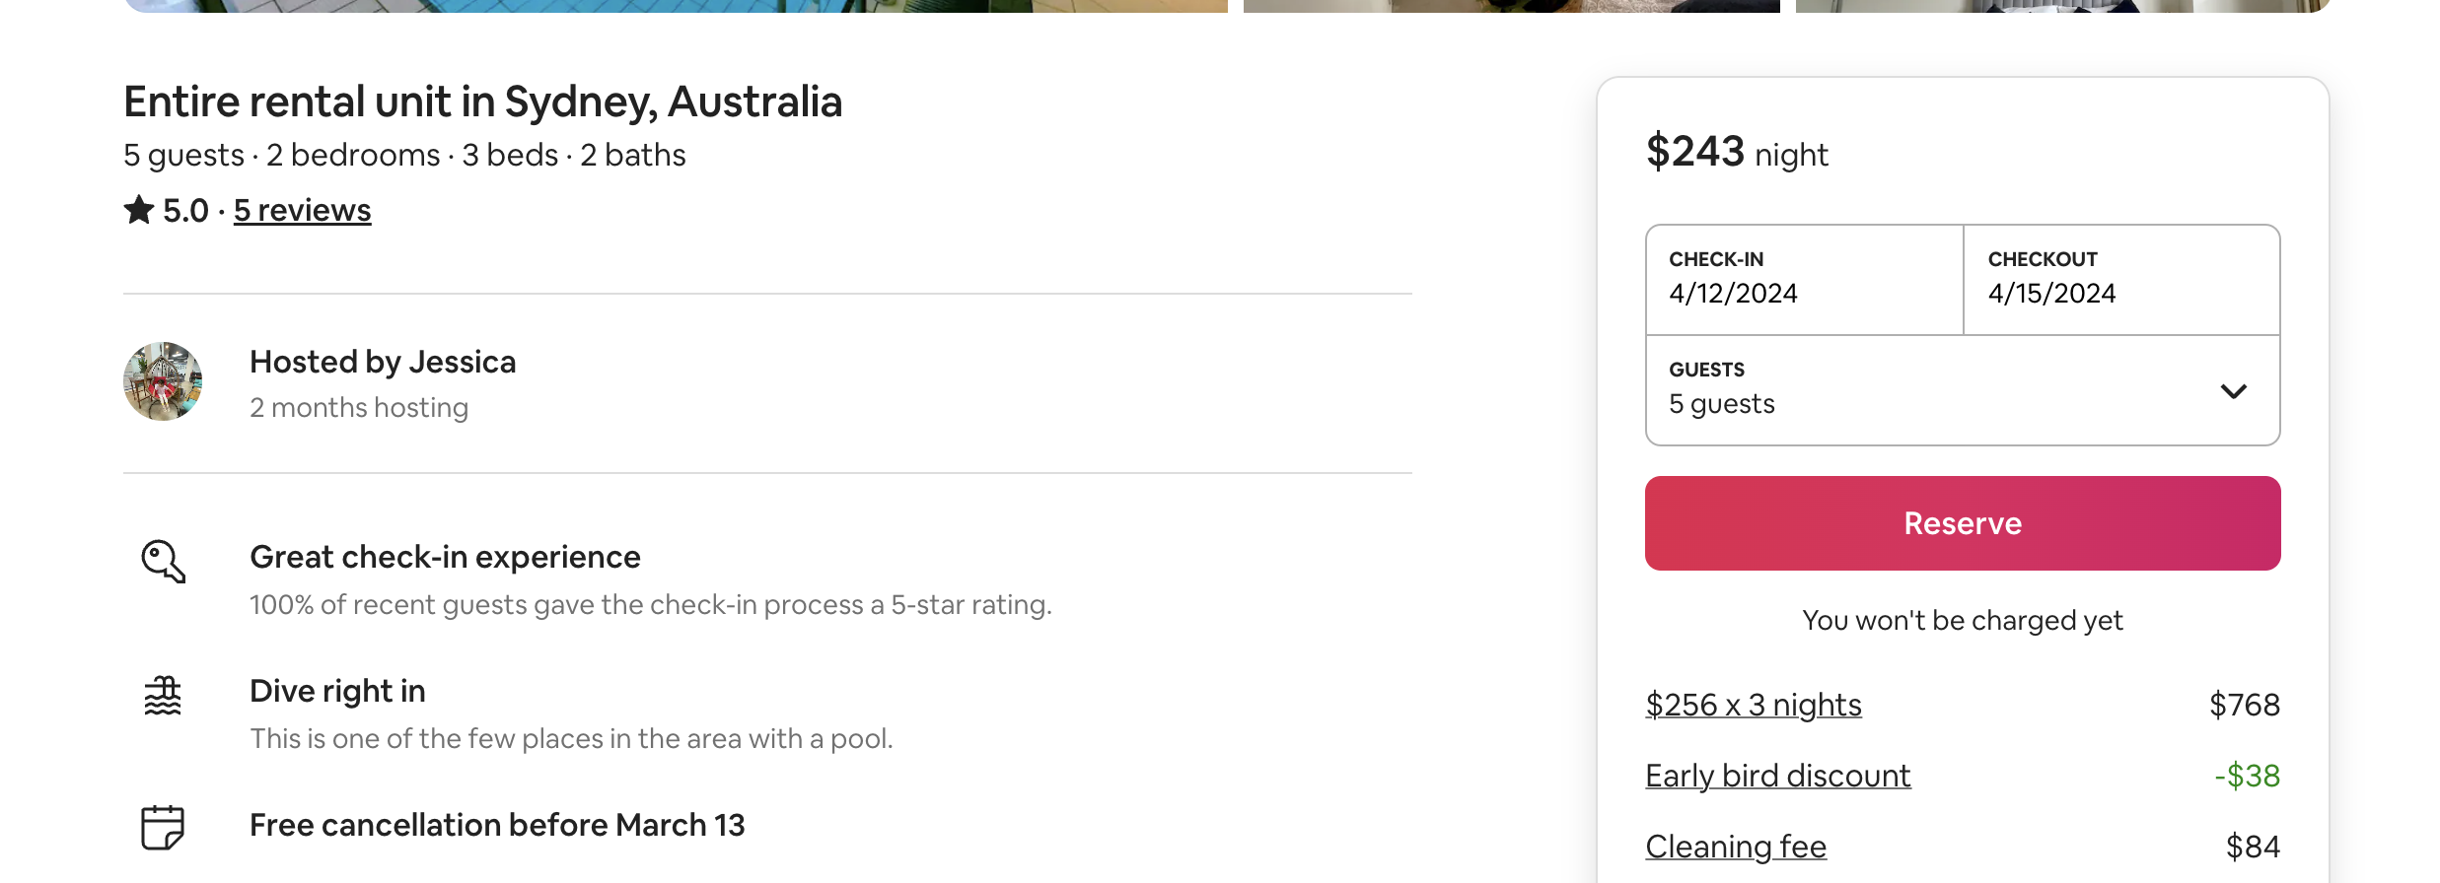
Task: Click the calendar cancellation icon
Action: pyautogui.click(x=163, y=827)
